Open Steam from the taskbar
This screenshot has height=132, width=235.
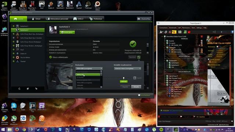point(38,129)
